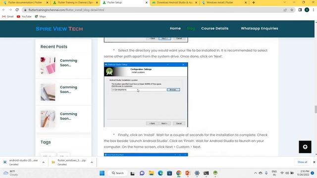Image resolution: width=317 pixels, height=178 pixels.
Task: Click the install location setup screenshot
Action: tap(146, 94)
